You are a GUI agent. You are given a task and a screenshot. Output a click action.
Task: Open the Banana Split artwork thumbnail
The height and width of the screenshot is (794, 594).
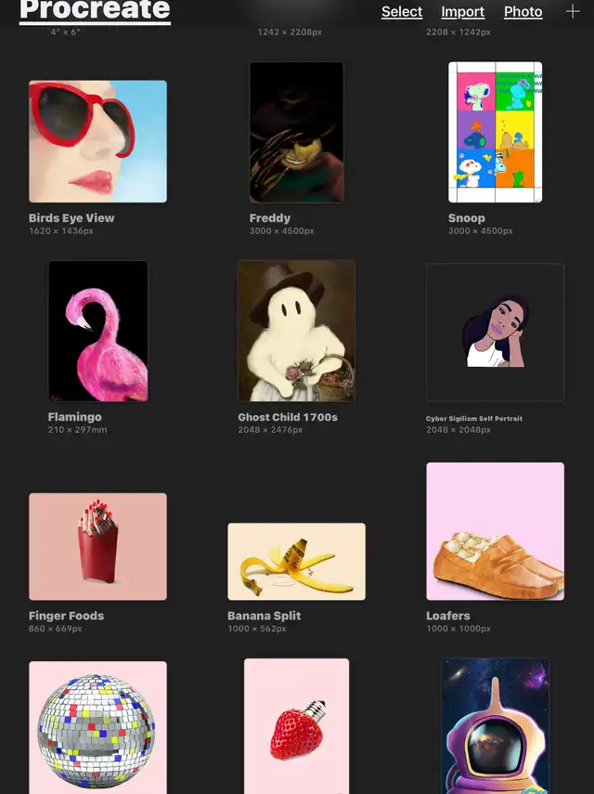click(296, 562)
